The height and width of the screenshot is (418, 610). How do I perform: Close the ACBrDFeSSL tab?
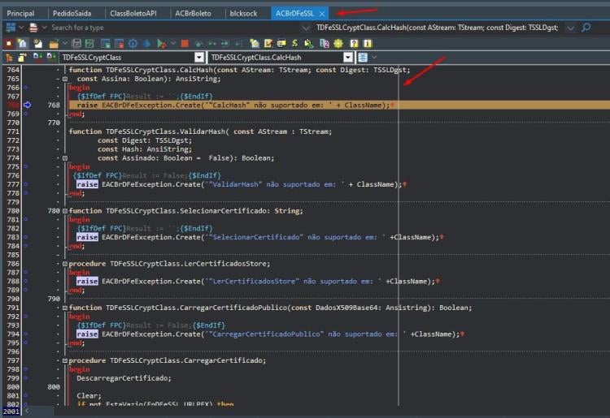322,14
